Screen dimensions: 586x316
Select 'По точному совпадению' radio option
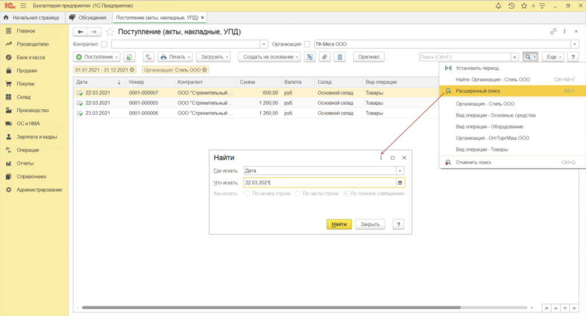(x=346, y=194)
